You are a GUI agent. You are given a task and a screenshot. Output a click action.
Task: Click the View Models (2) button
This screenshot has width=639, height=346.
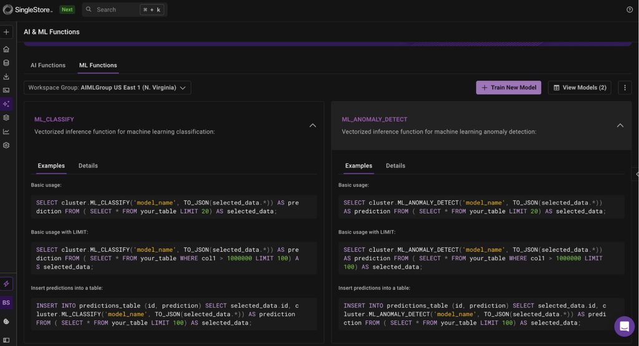[579, 88]
